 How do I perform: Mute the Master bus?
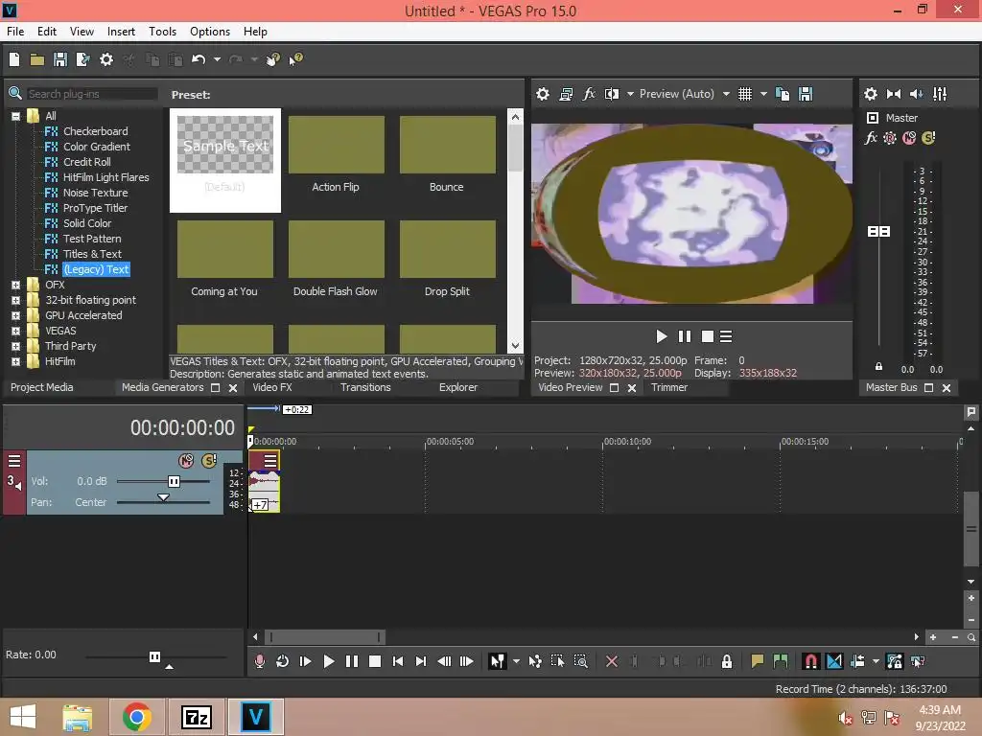click(909, 138)
